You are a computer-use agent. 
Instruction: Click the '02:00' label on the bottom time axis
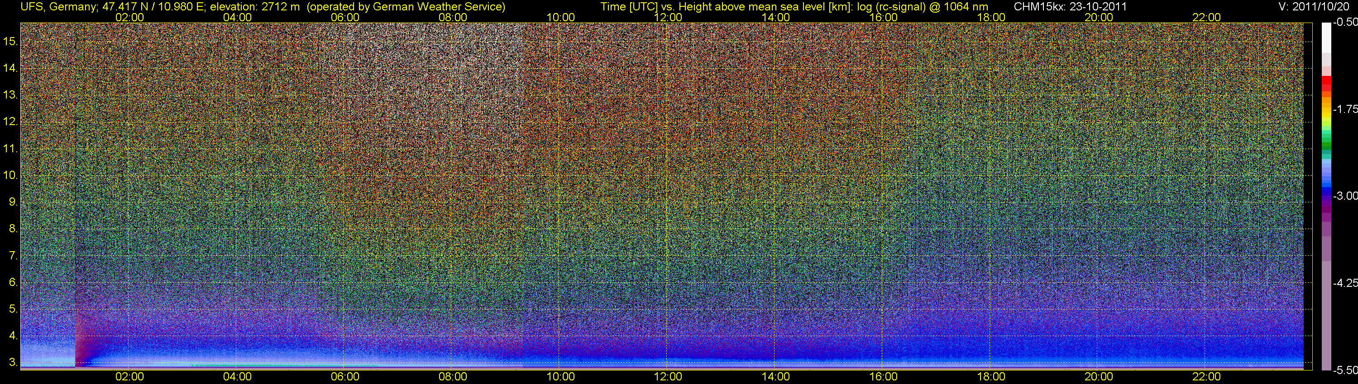point(129,377)
